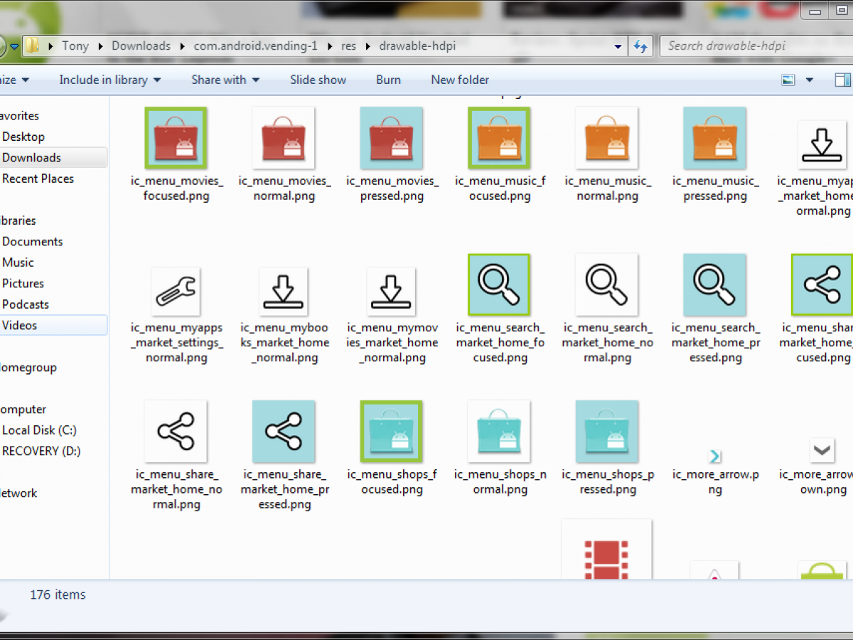Expand the address bar history dropdown arrow
Image resolution: width=853 pixels, height=640 pixels.
pyautogui.click(x=618, y=46)
